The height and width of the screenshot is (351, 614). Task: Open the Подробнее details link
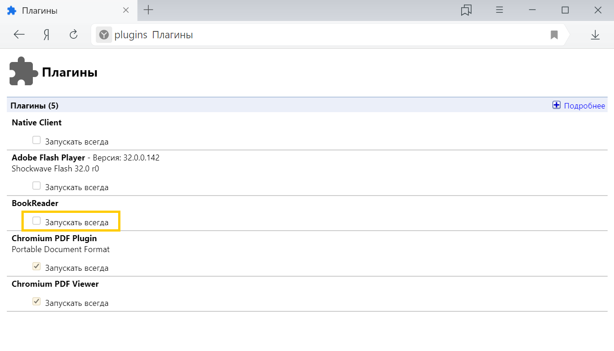click(x=584, y=106)
